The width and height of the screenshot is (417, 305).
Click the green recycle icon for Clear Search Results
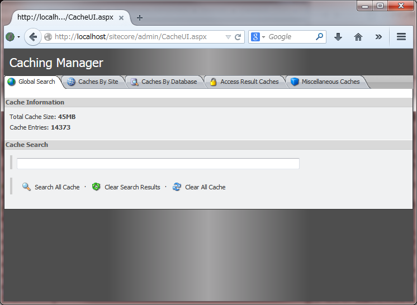point(96,187)
